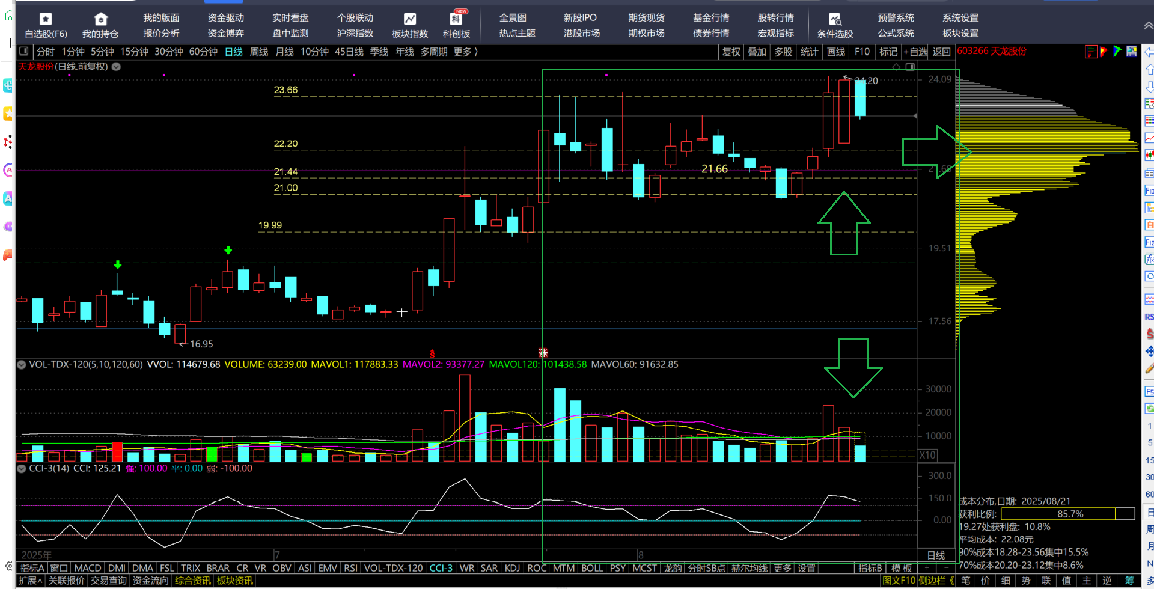Select the 笔 tick side tab
The image size is (1154, 589).
point(965,581)
